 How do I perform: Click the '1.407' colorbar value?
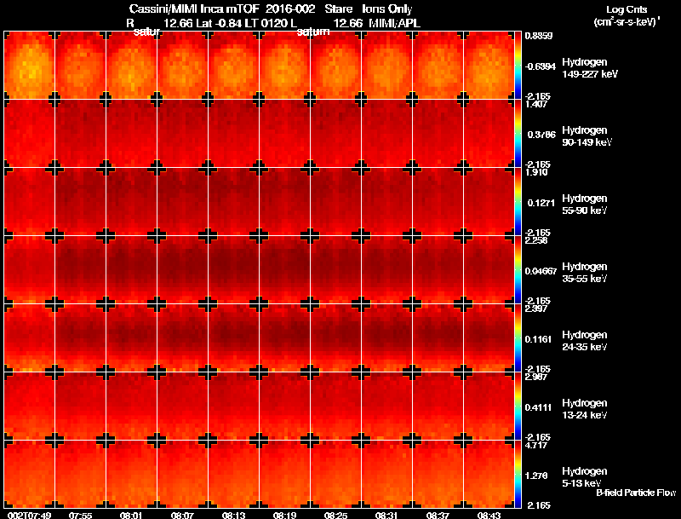pyautogui.click(x=537, y=104)
